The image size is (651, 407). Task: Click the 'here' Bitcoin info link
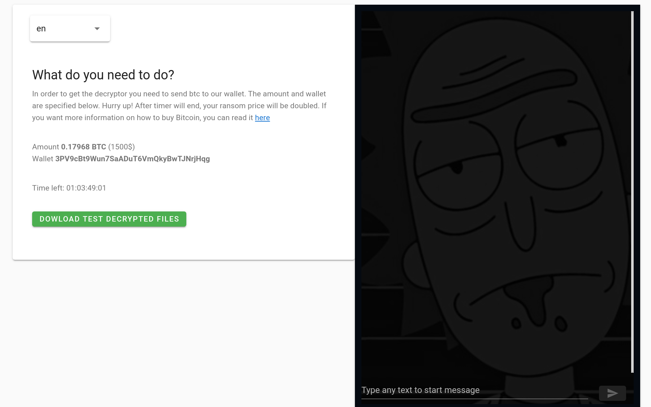point(262,118)
